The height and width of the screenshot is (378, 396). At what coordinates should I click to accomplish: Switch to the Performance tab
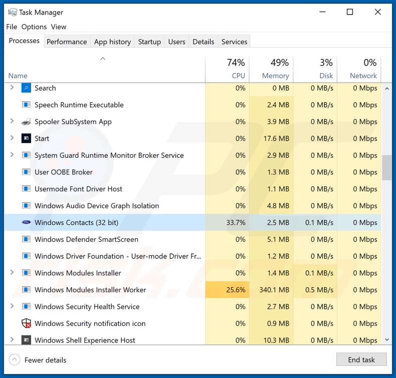(67, 42)
